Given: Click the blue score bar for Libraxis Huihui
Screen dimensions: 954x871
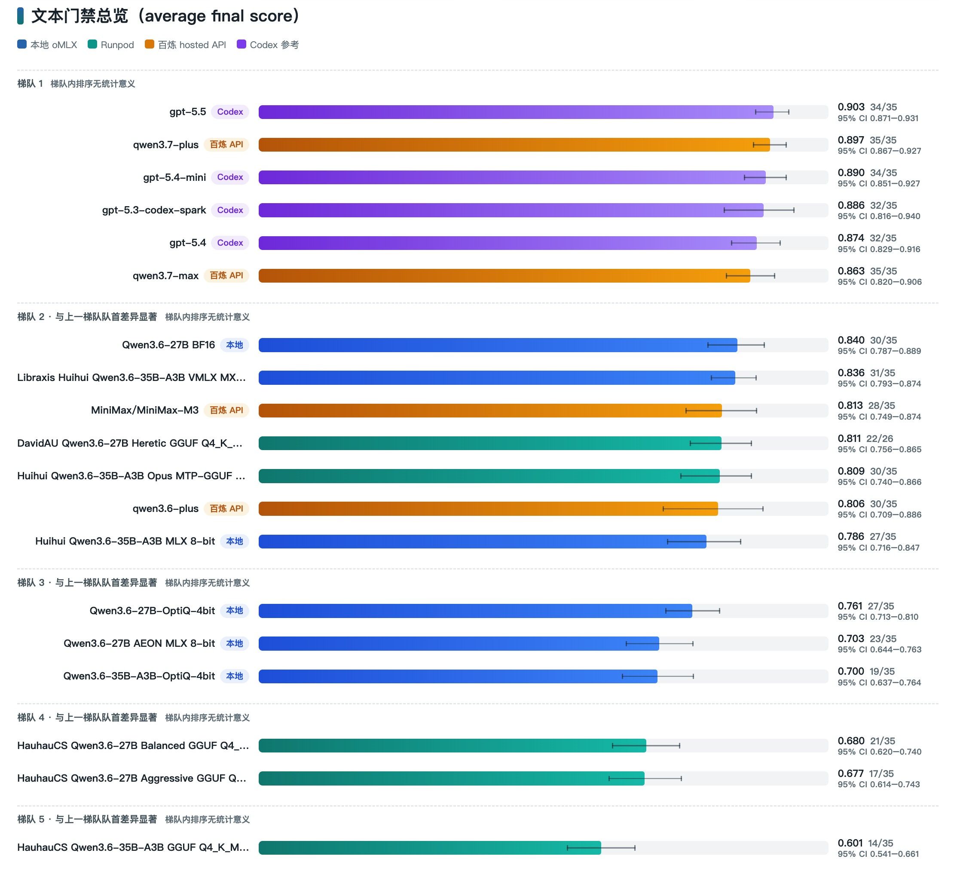Looking at the screenshot, I should [497, 378].
